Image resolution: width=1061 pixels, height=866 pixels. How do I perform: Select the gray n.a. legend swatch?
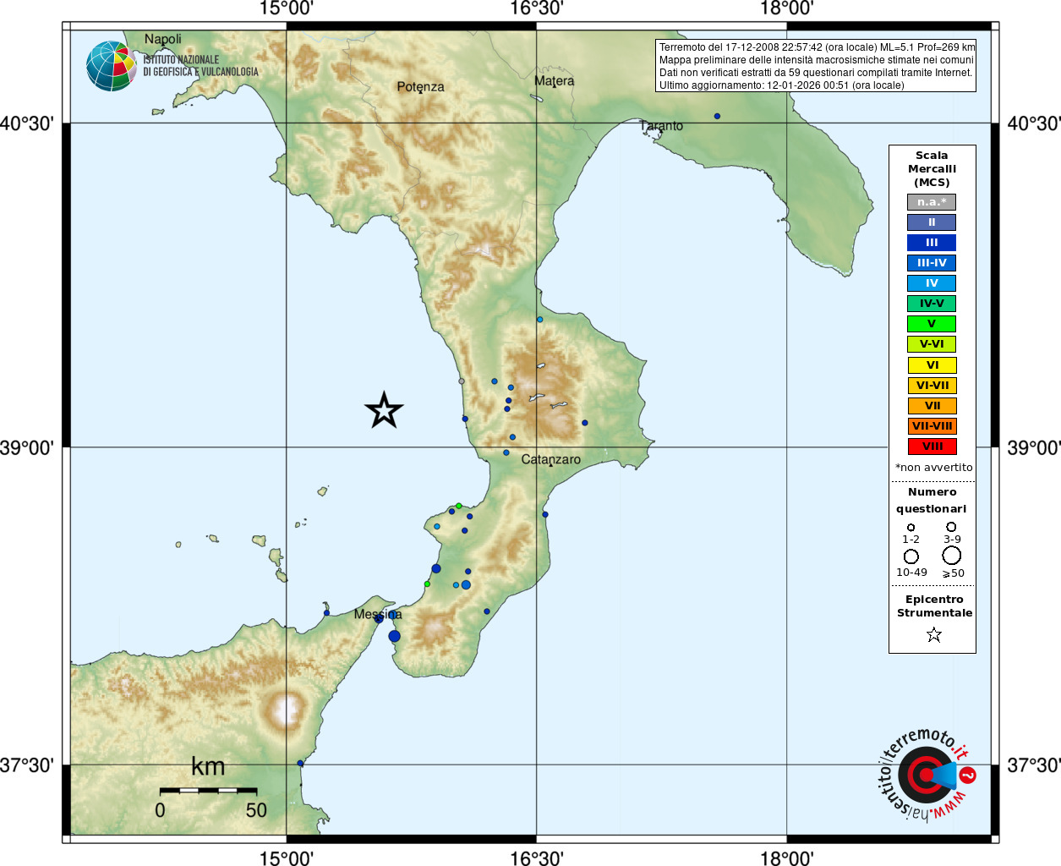[x=932, y=202]
